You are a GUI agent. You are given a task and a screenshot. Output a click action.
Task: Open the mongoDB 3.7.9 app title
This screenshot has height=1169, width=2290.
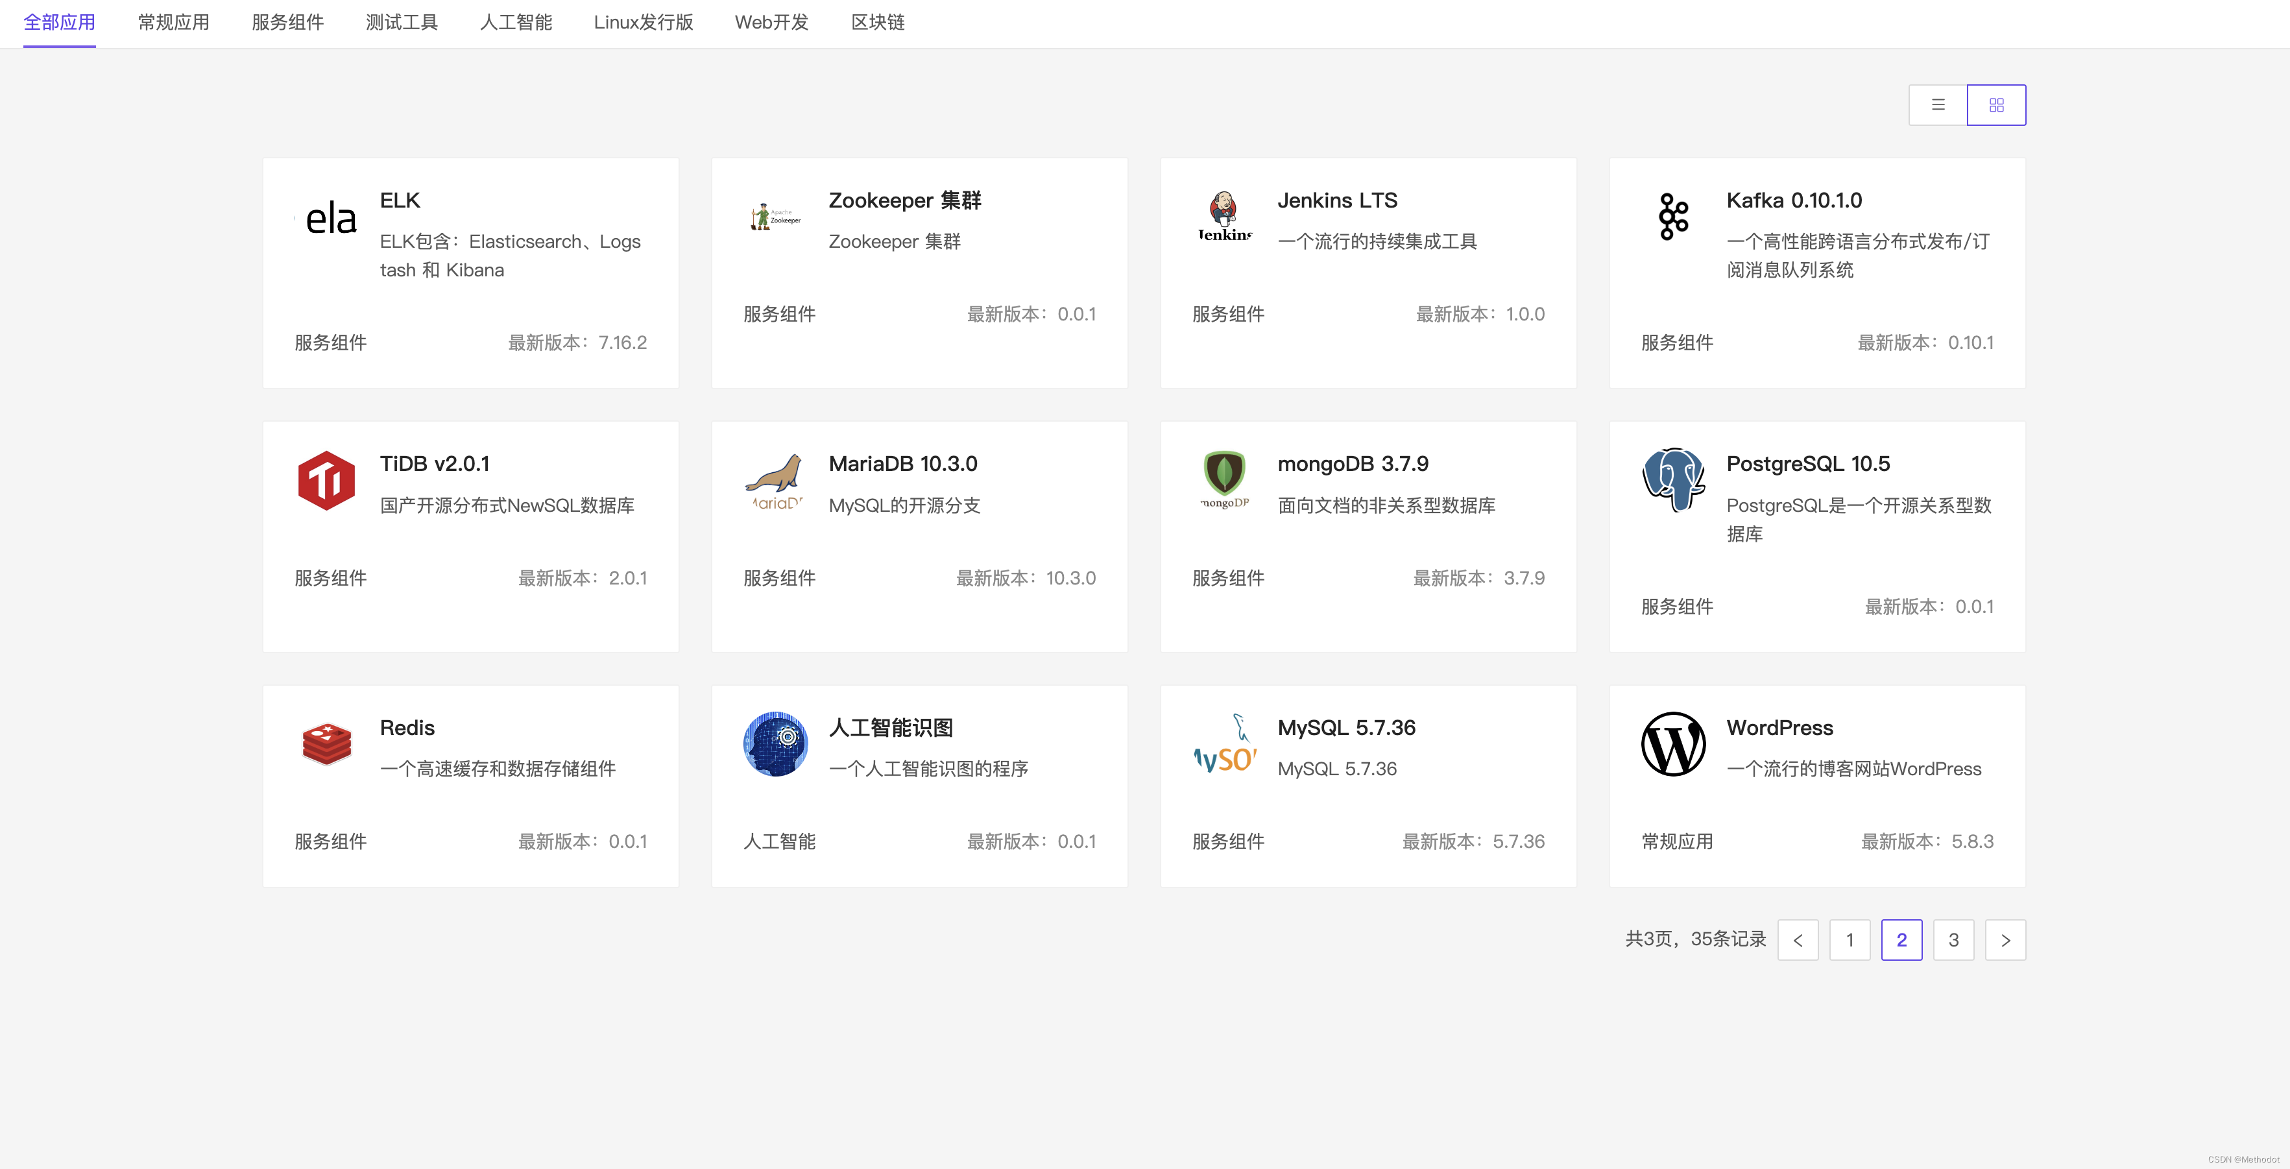(x=1353, y=463)
